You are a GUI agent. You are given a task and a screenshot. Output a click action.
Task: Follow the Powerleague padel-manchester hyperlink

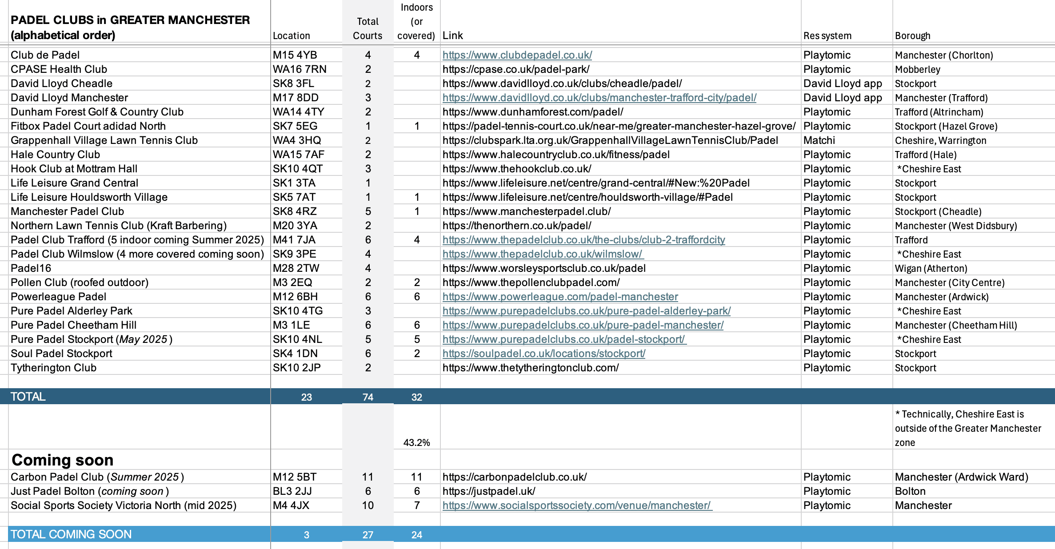click(x=560, y=297)
